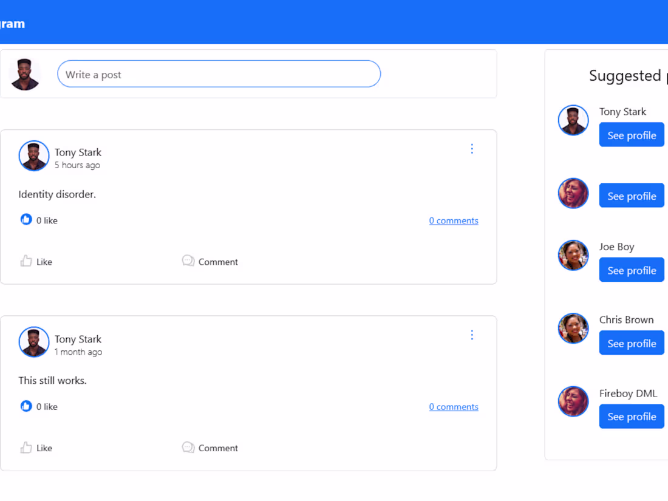Click Comment bubble icon on Identity disorder post
Viewport: 668px width, 501px height.
pos(188,261)
